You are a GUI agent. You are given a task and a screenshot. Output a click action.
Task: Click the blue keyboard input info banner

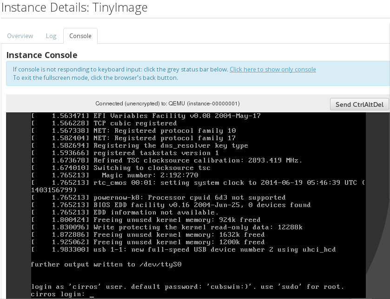(195, 73)
